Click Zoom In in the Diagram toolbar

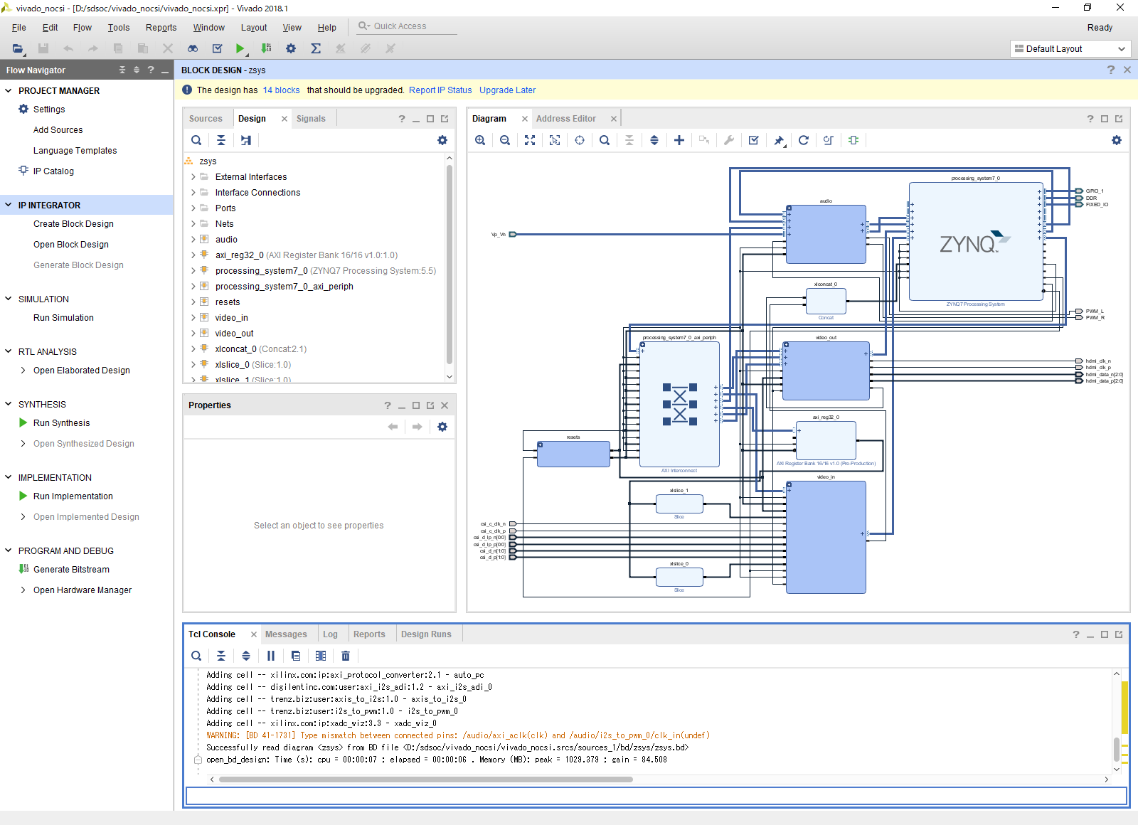click(x=480, y=140)
